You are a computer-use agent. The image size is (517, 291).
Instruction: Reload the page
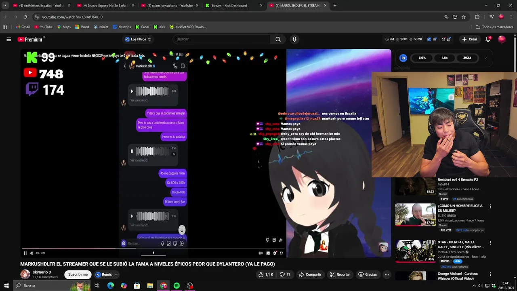[x=25, y=17]
